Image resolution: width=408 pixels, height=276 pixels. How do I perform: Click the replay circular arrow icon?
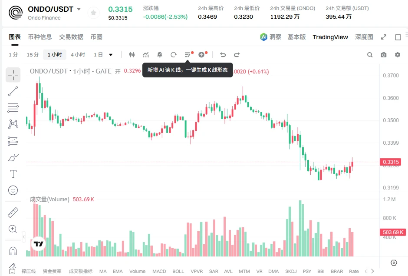pos(174,55)
